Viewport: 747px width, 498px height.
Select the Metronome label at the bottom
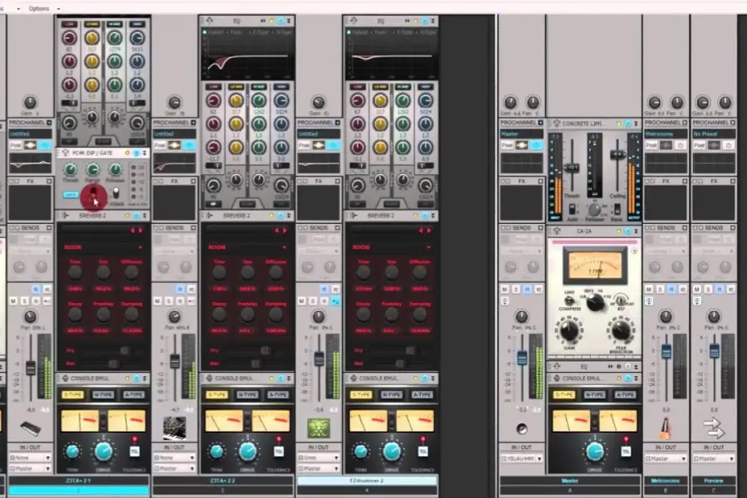pos(664,480)
